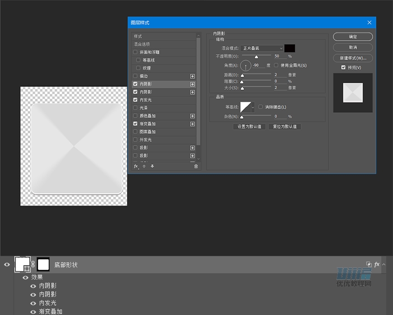Select the 样式 entry in the style list

click(x=164, y=36)
